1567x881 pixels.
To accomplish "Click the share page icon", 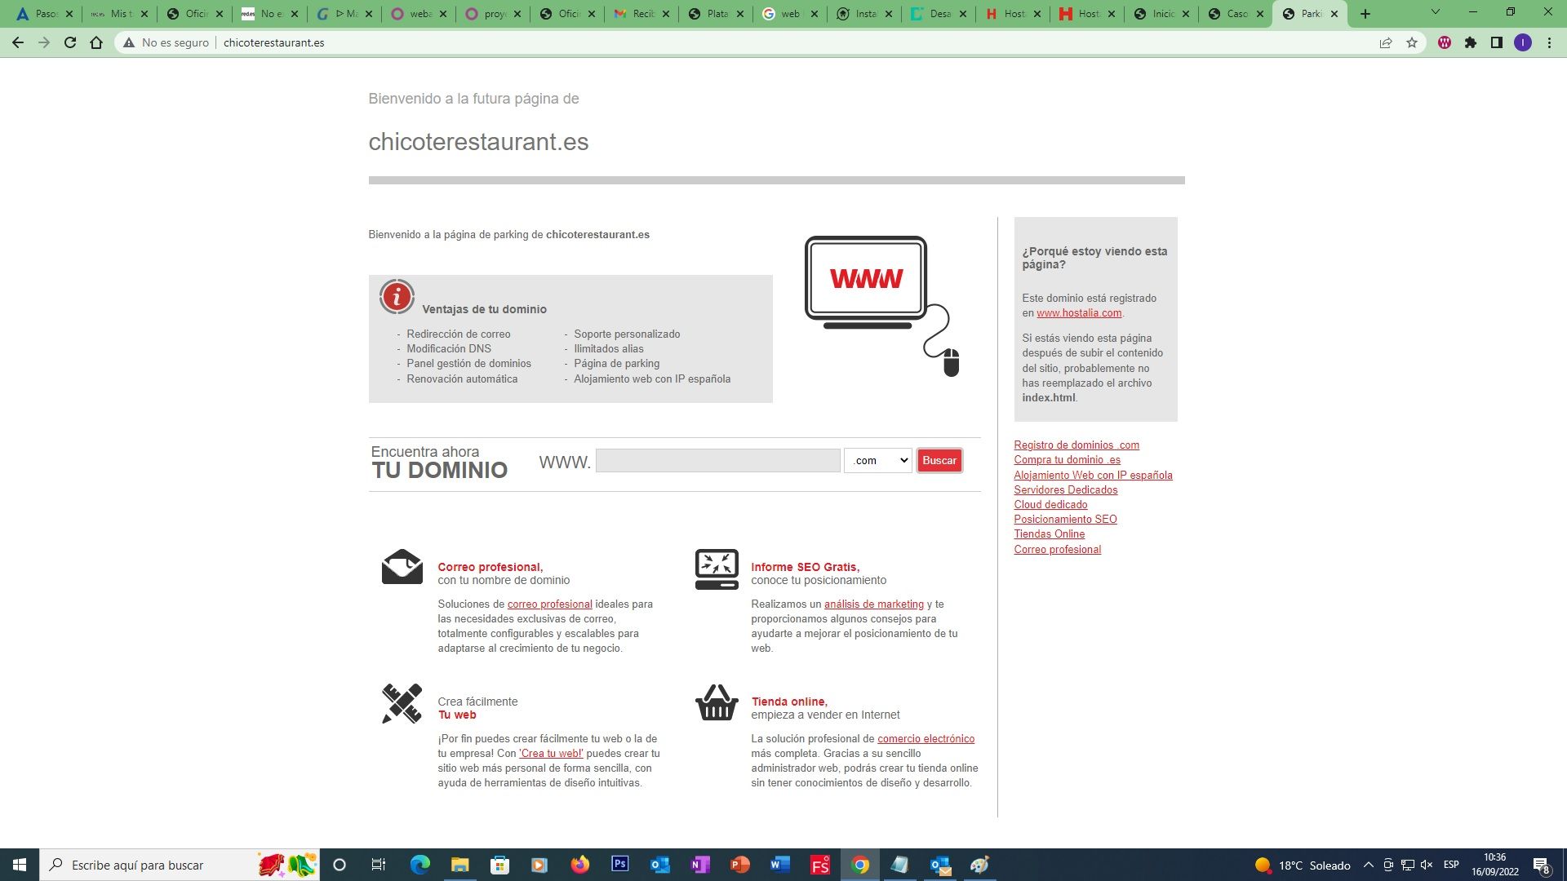I will click(x=1386, y=42).
